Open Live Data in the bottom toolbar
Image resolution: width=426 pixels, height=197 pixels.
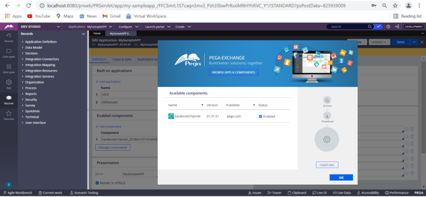pos(342,193)
